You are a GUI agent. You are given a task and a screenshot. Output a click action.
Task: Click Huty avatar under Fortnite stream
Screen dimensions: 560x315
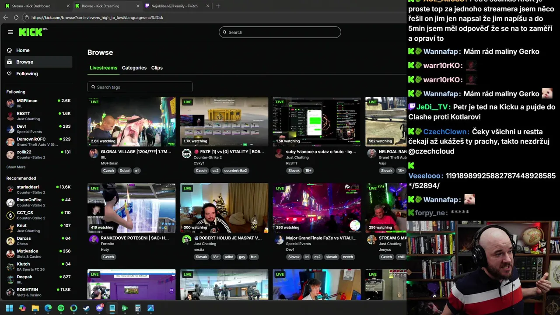coord(94,239)
